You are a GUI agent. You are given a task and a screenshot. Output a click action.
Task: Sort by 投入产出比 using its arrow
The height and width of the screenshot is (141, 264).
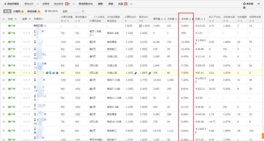point(213,21)
